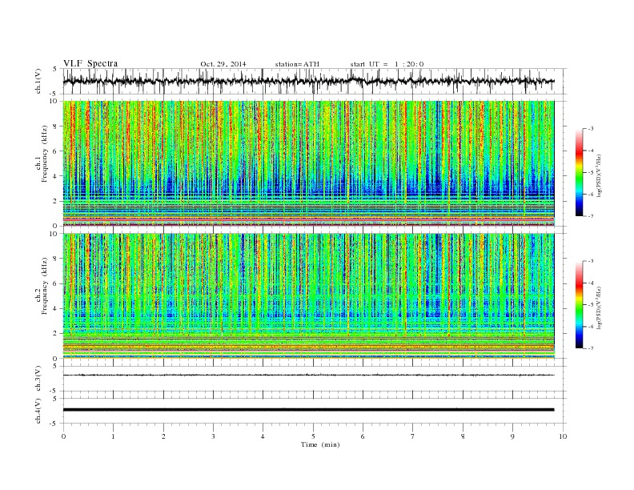The height and width of the screenshot is (490, 634).
Task: Click the thin ch.3 voltage trace
Action: (x=308, y=376)
